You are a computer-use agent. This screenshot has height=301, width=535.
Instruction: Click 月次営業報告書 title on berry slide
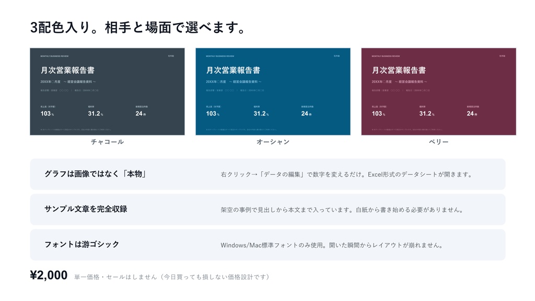(399, 71)
